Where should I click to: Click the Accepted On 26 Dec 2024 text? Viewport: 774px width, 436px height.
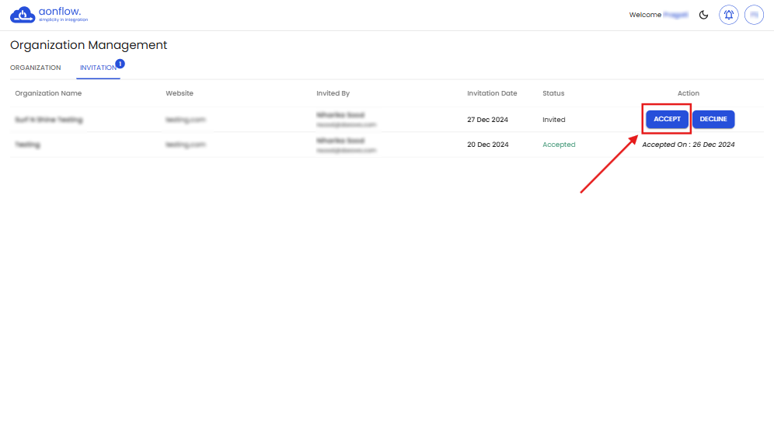point(688,145)
